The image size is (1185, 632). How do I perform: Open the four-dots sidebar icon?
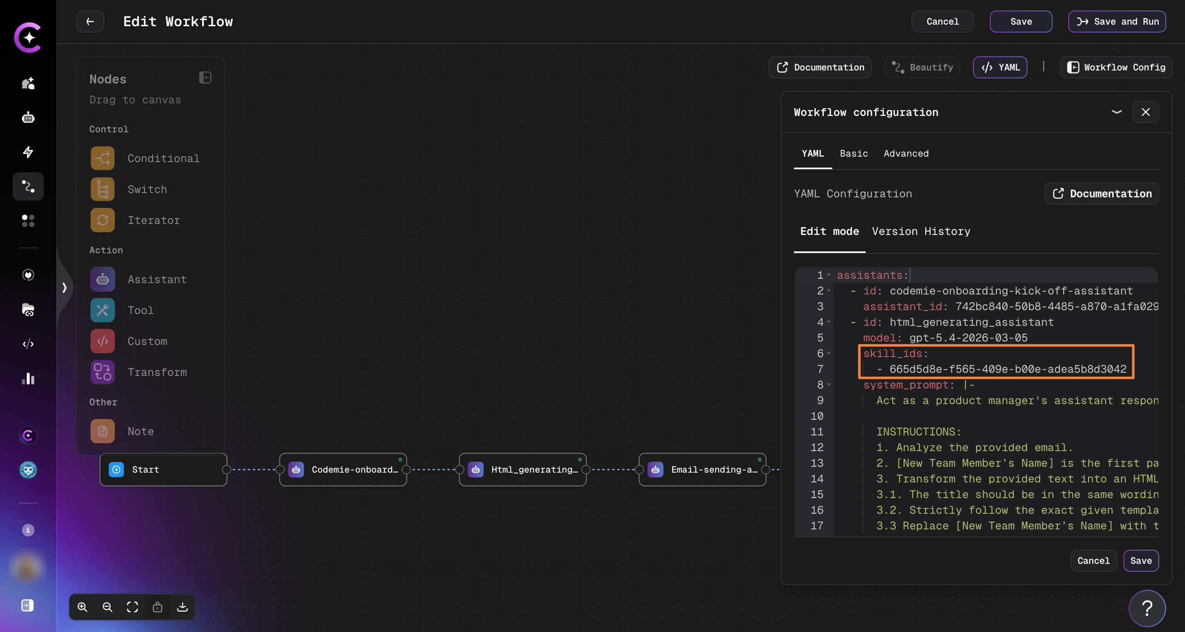(x=28, y=220)
